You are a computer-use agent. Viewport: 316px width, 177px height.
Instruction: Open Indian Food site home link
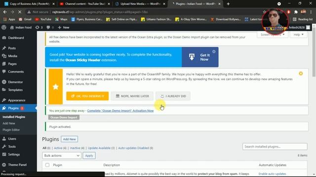[21, 28]
